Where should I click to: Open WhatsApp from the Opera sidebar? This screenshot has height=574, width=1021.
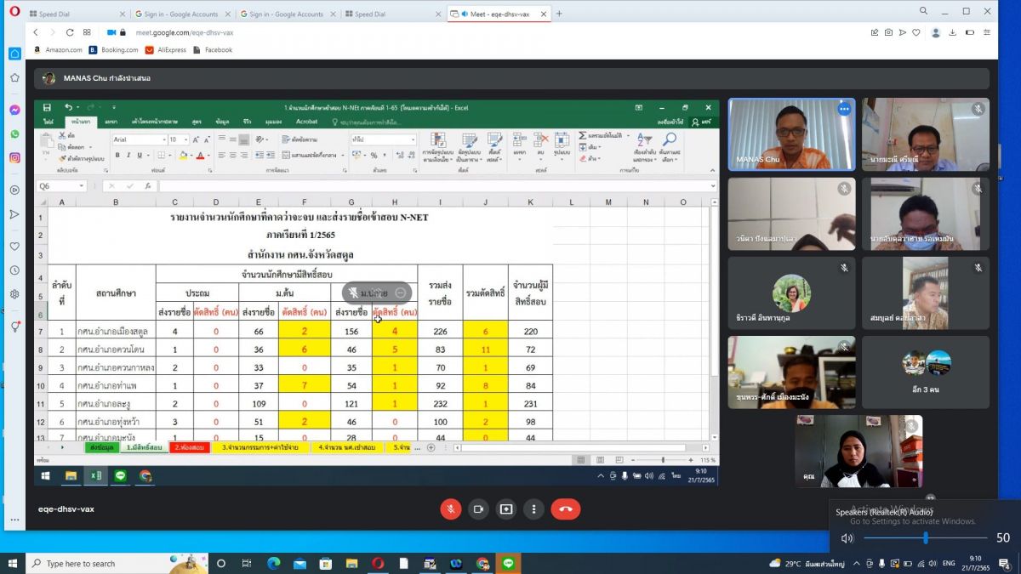(x=14, y=134)
